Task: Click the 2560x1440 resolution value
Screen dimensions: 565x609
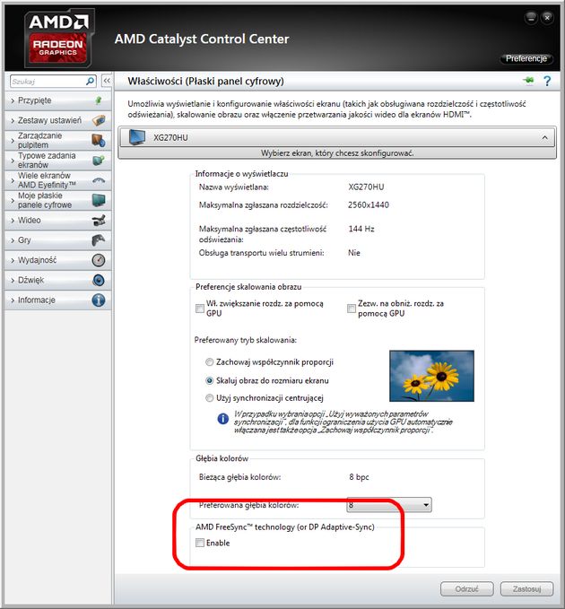Action: [368, 204]
